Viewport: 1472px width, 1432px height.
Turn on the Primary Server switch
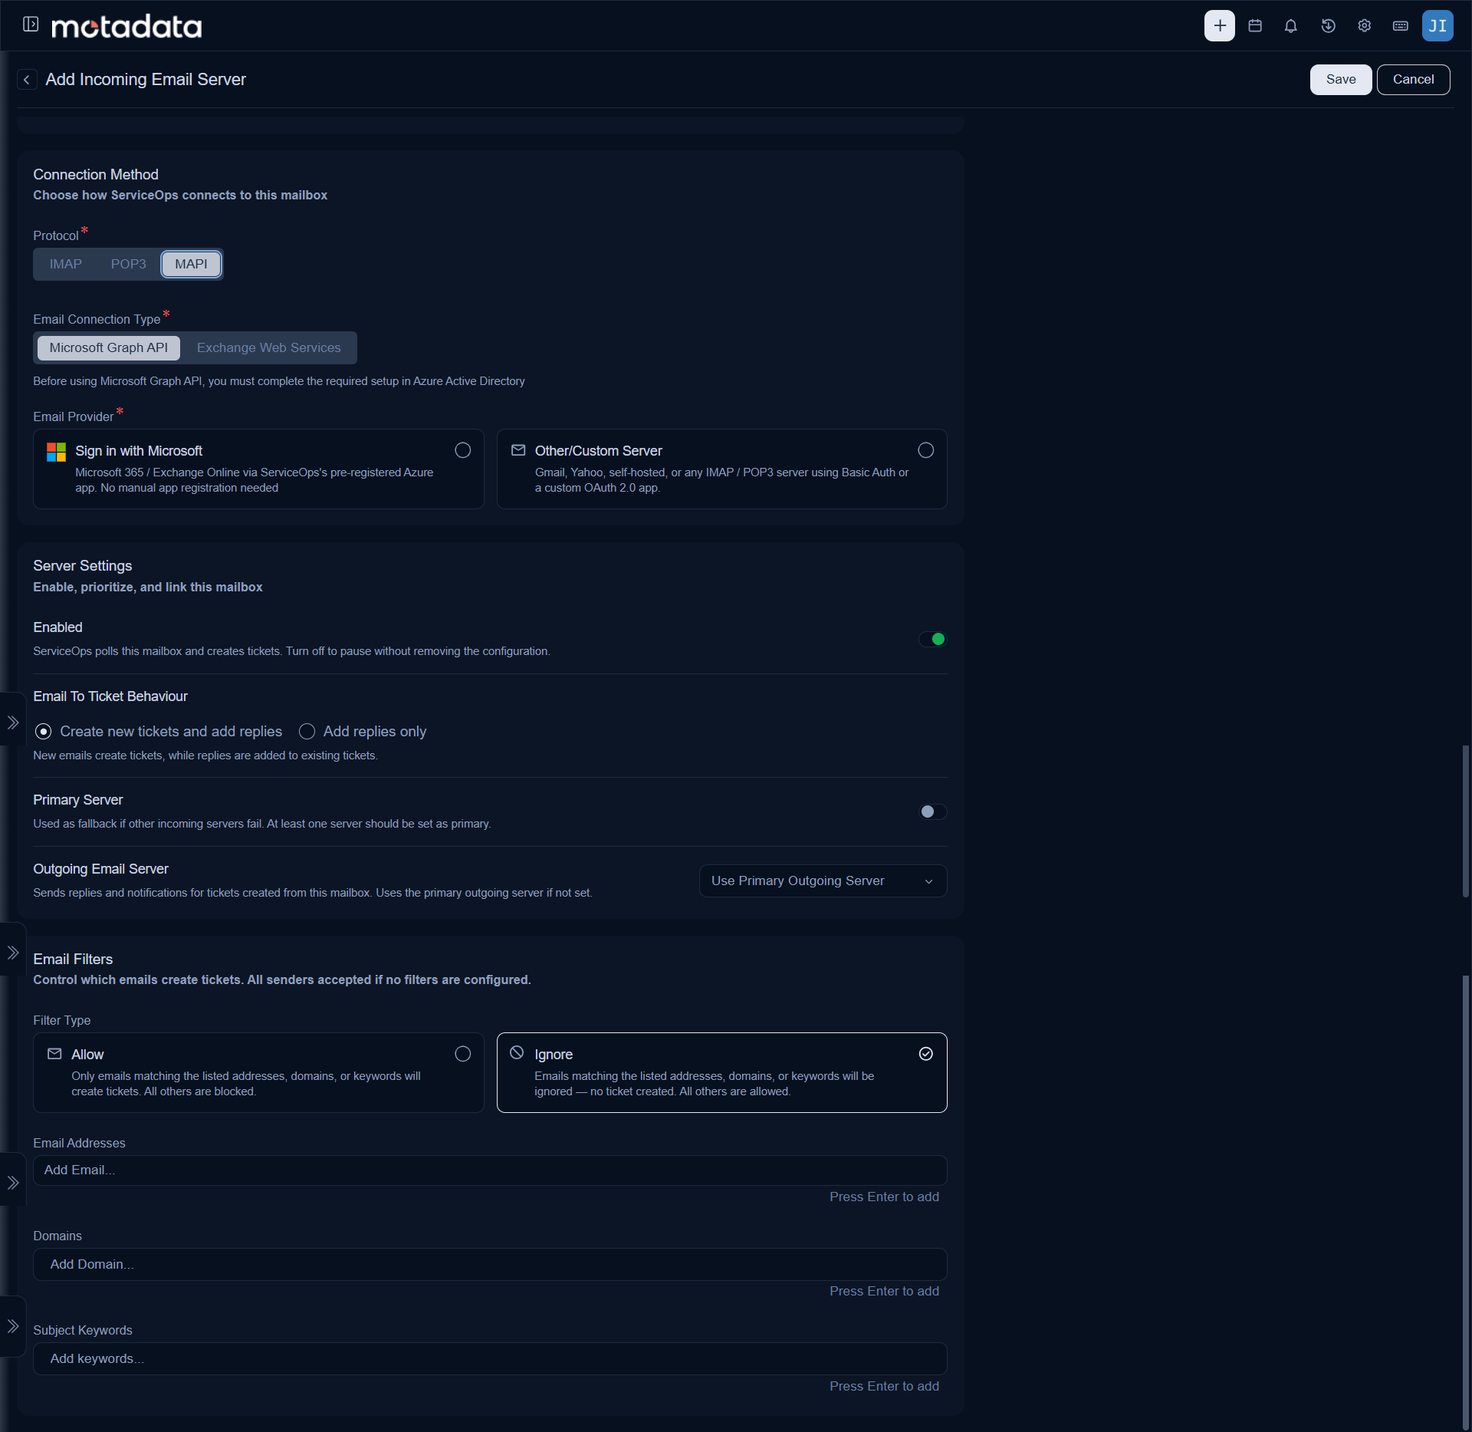(932, 811)
